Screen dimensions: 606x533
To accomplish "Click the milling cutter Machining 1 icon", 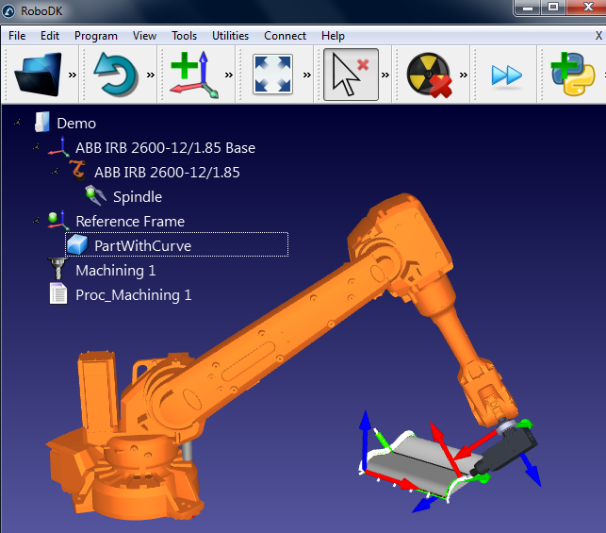I will click(x=58, y=269).
